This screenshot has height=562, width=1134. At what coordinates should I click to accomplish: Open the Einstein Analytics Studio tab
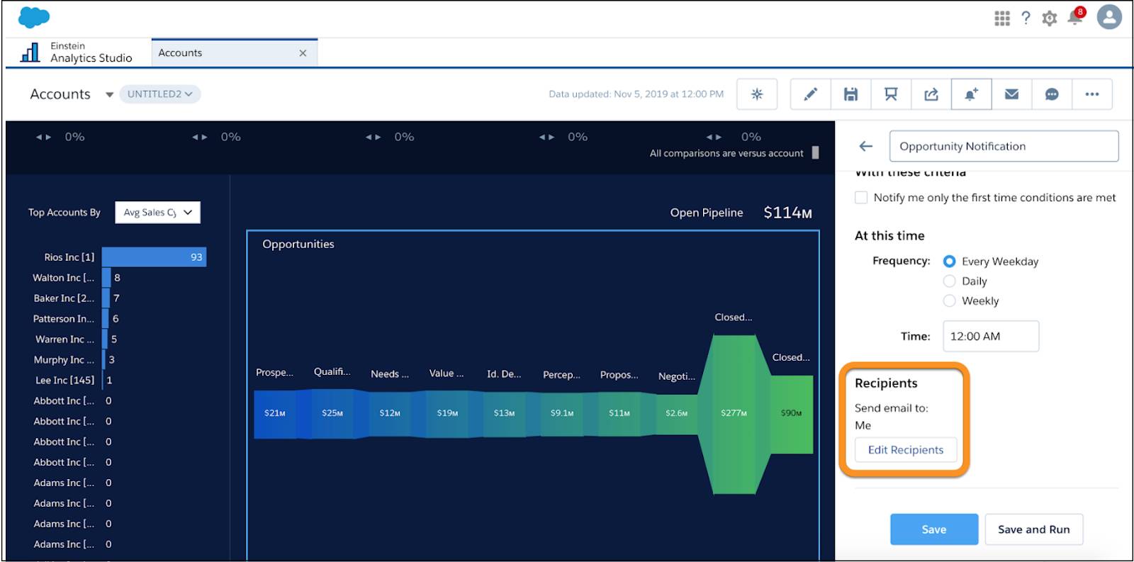click(77, 52)
